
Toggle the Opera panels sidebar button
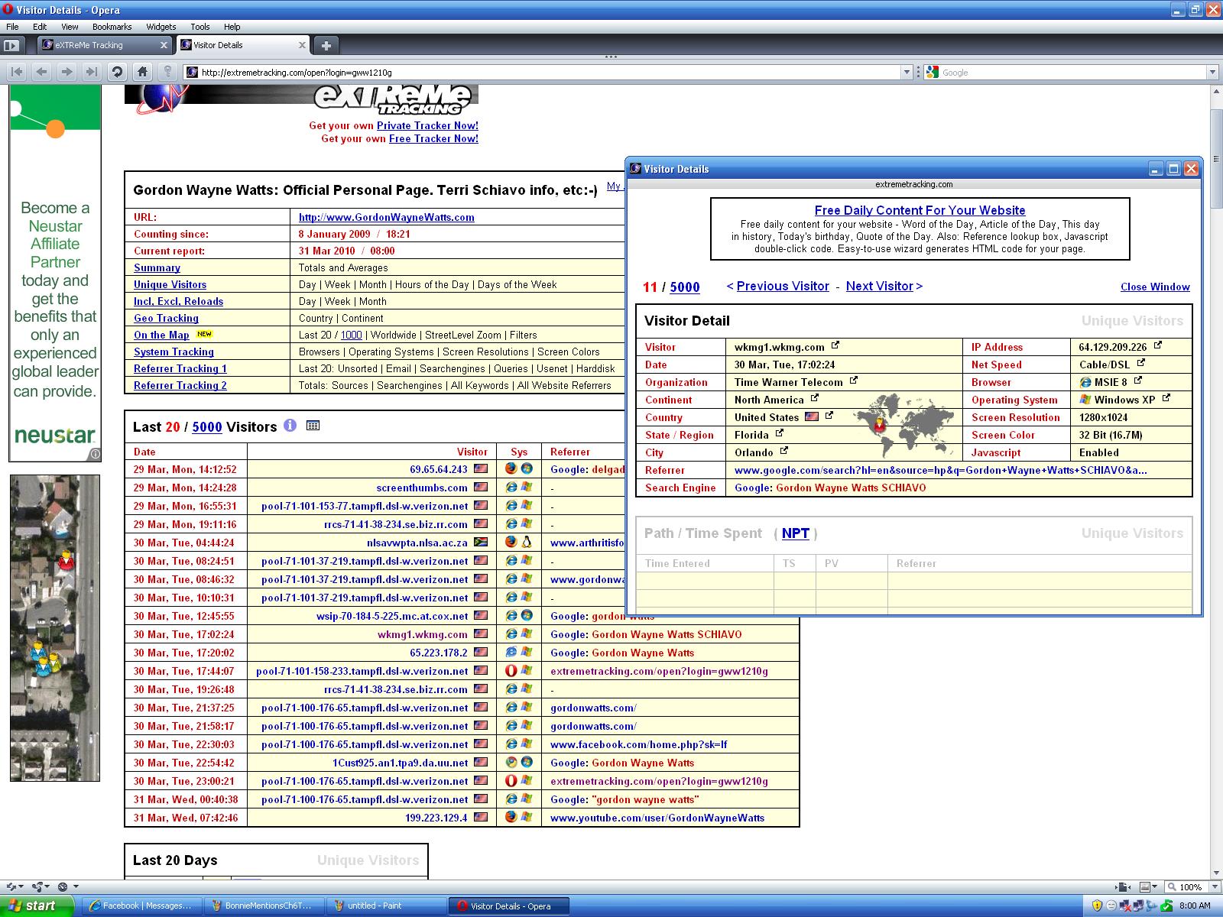[x=11, y=45]
